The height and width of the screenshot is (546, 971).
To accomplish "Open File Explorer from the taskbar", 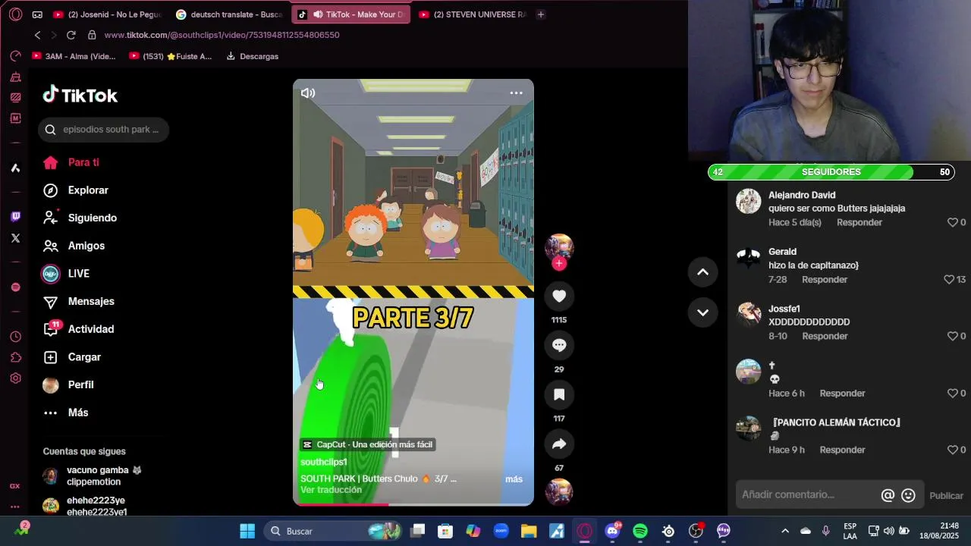I will pos(529,531).
